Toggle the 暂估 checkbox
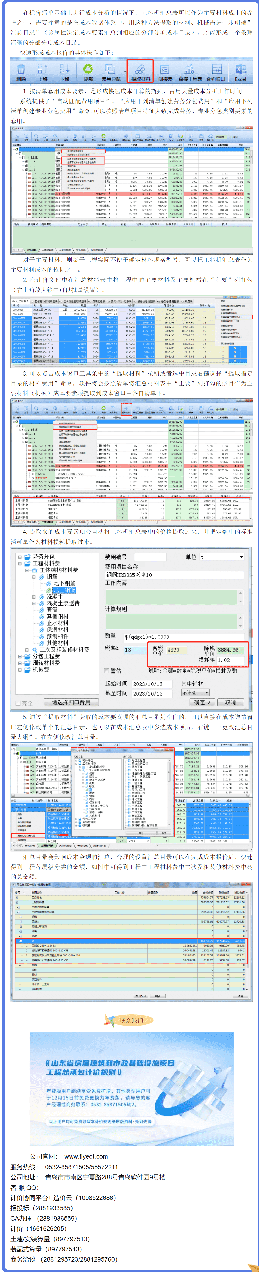This screenshot has width=259, height=1272. click(107, 671)
